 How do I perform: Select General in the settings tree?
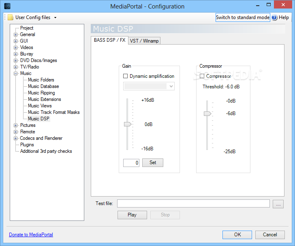point(28,34)
